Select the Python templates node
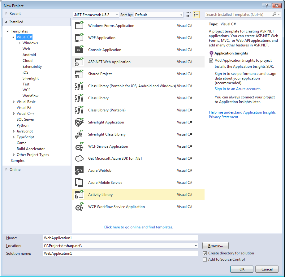This screenshot has width=285, height=277. 23,125
